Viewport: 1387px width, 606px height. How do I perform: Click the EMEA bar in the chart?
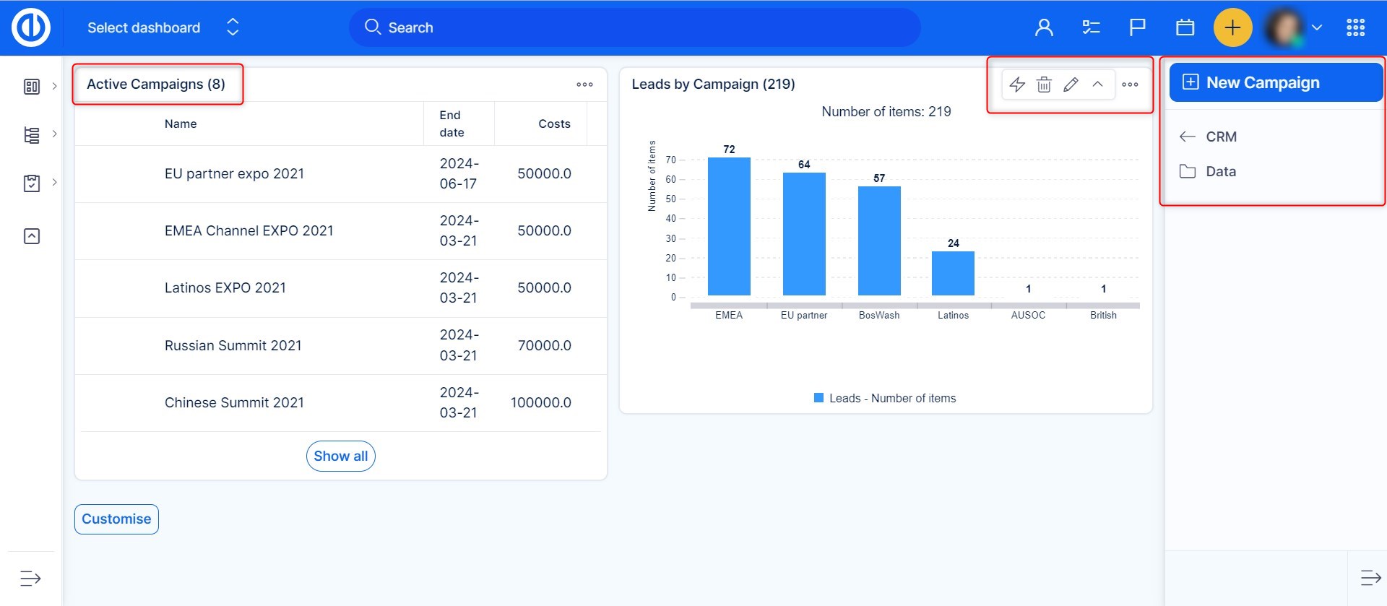[729, 226]
